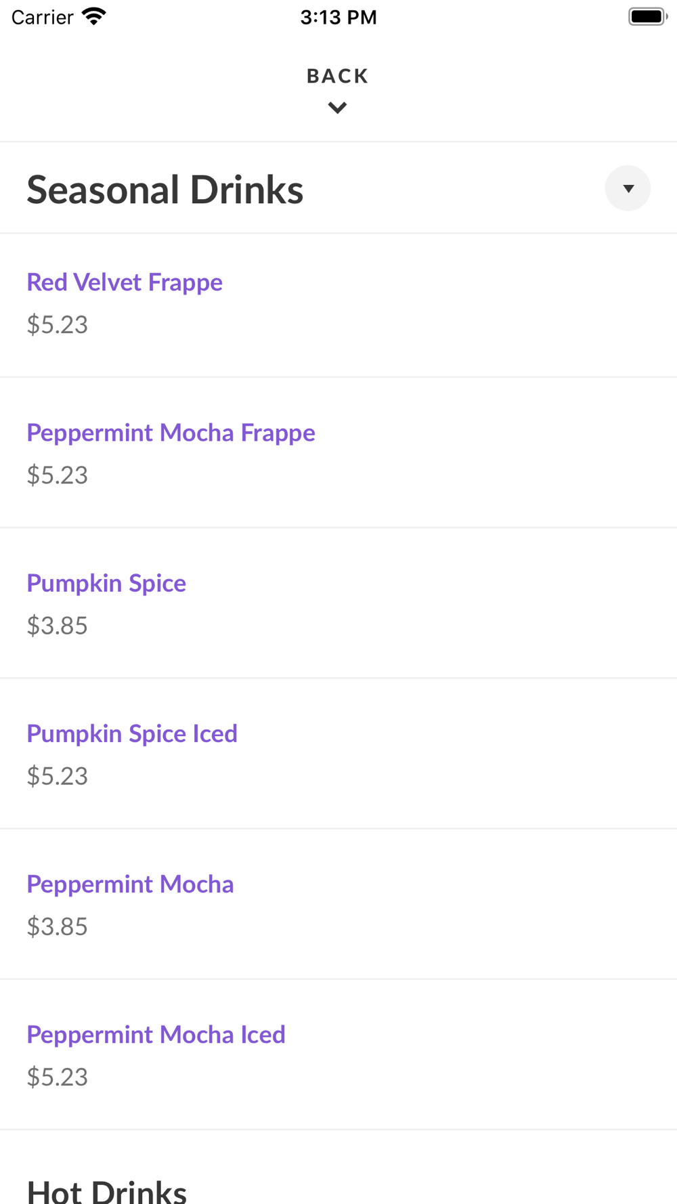The image size is (677, 1204).
Task: Open Pumpkin Spice Iced drink
Action: (132, 733)
